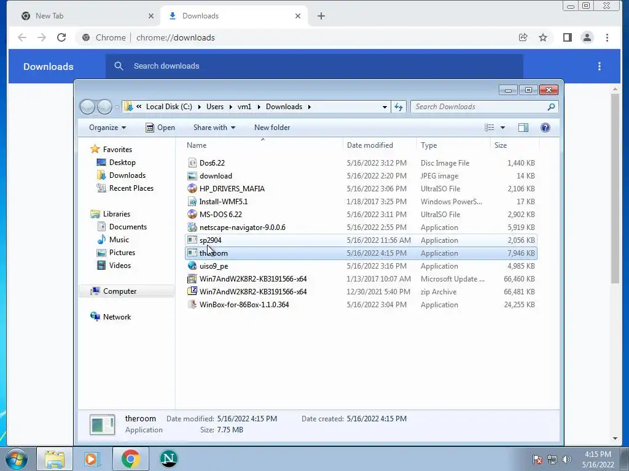Expand the view options dropdown arrow
Image resolution: width=629 pixels, height=471 pixels.
pos(502,128)
